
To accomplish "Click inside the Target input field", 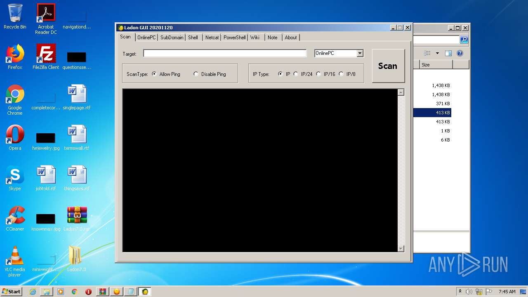I will click(225, 53).
